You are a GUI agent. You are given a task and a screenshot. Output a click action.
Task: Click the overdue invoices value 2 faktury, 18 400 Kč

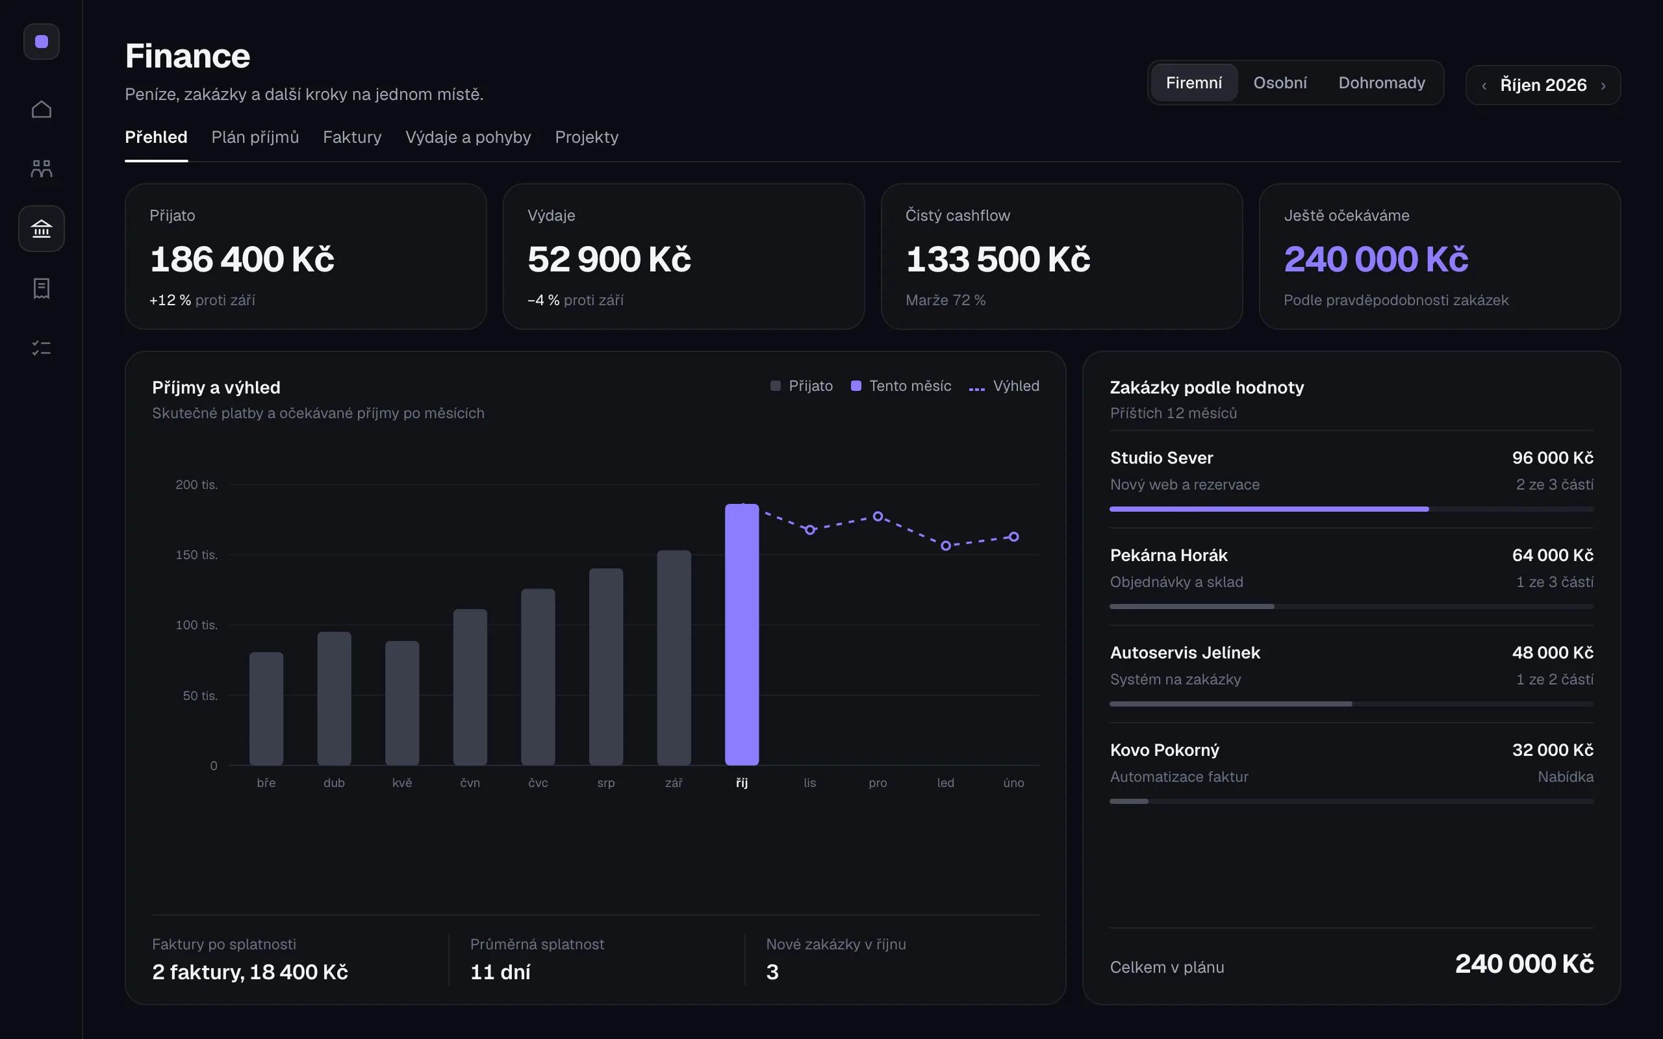tap(250, 972)
